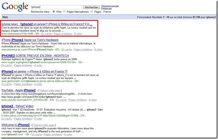Open Pages similaires for youtube.com result
218x139 pixels.
(78, 100)
